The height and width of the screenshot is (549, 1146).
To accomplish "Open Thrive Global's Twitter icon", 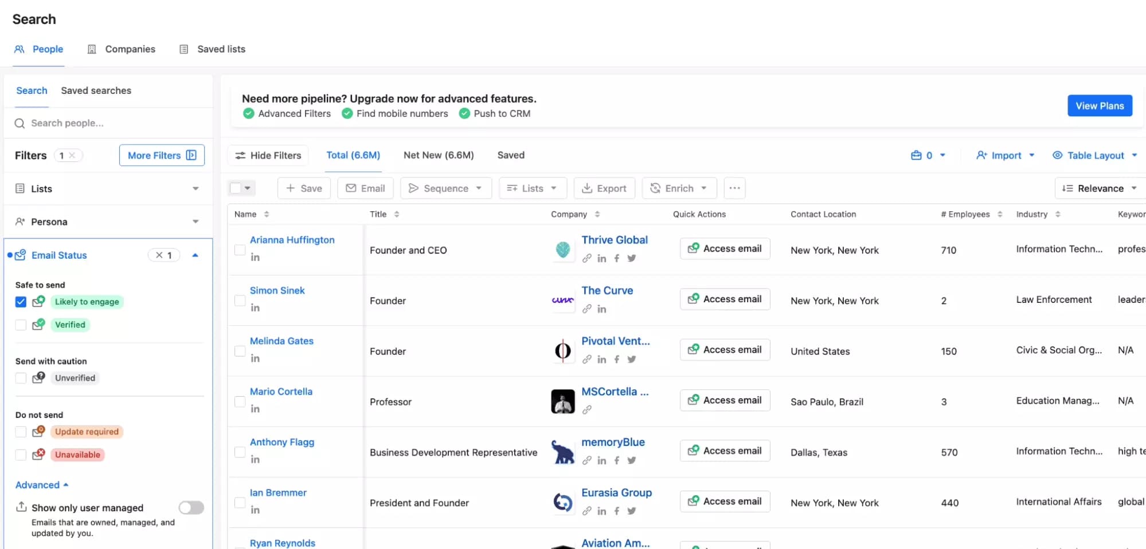I will coord(631,258).
